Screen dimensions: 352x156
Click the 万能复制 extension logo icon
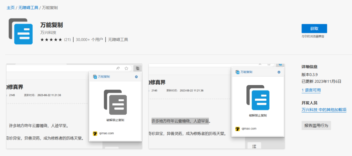(x=21, y=31)
